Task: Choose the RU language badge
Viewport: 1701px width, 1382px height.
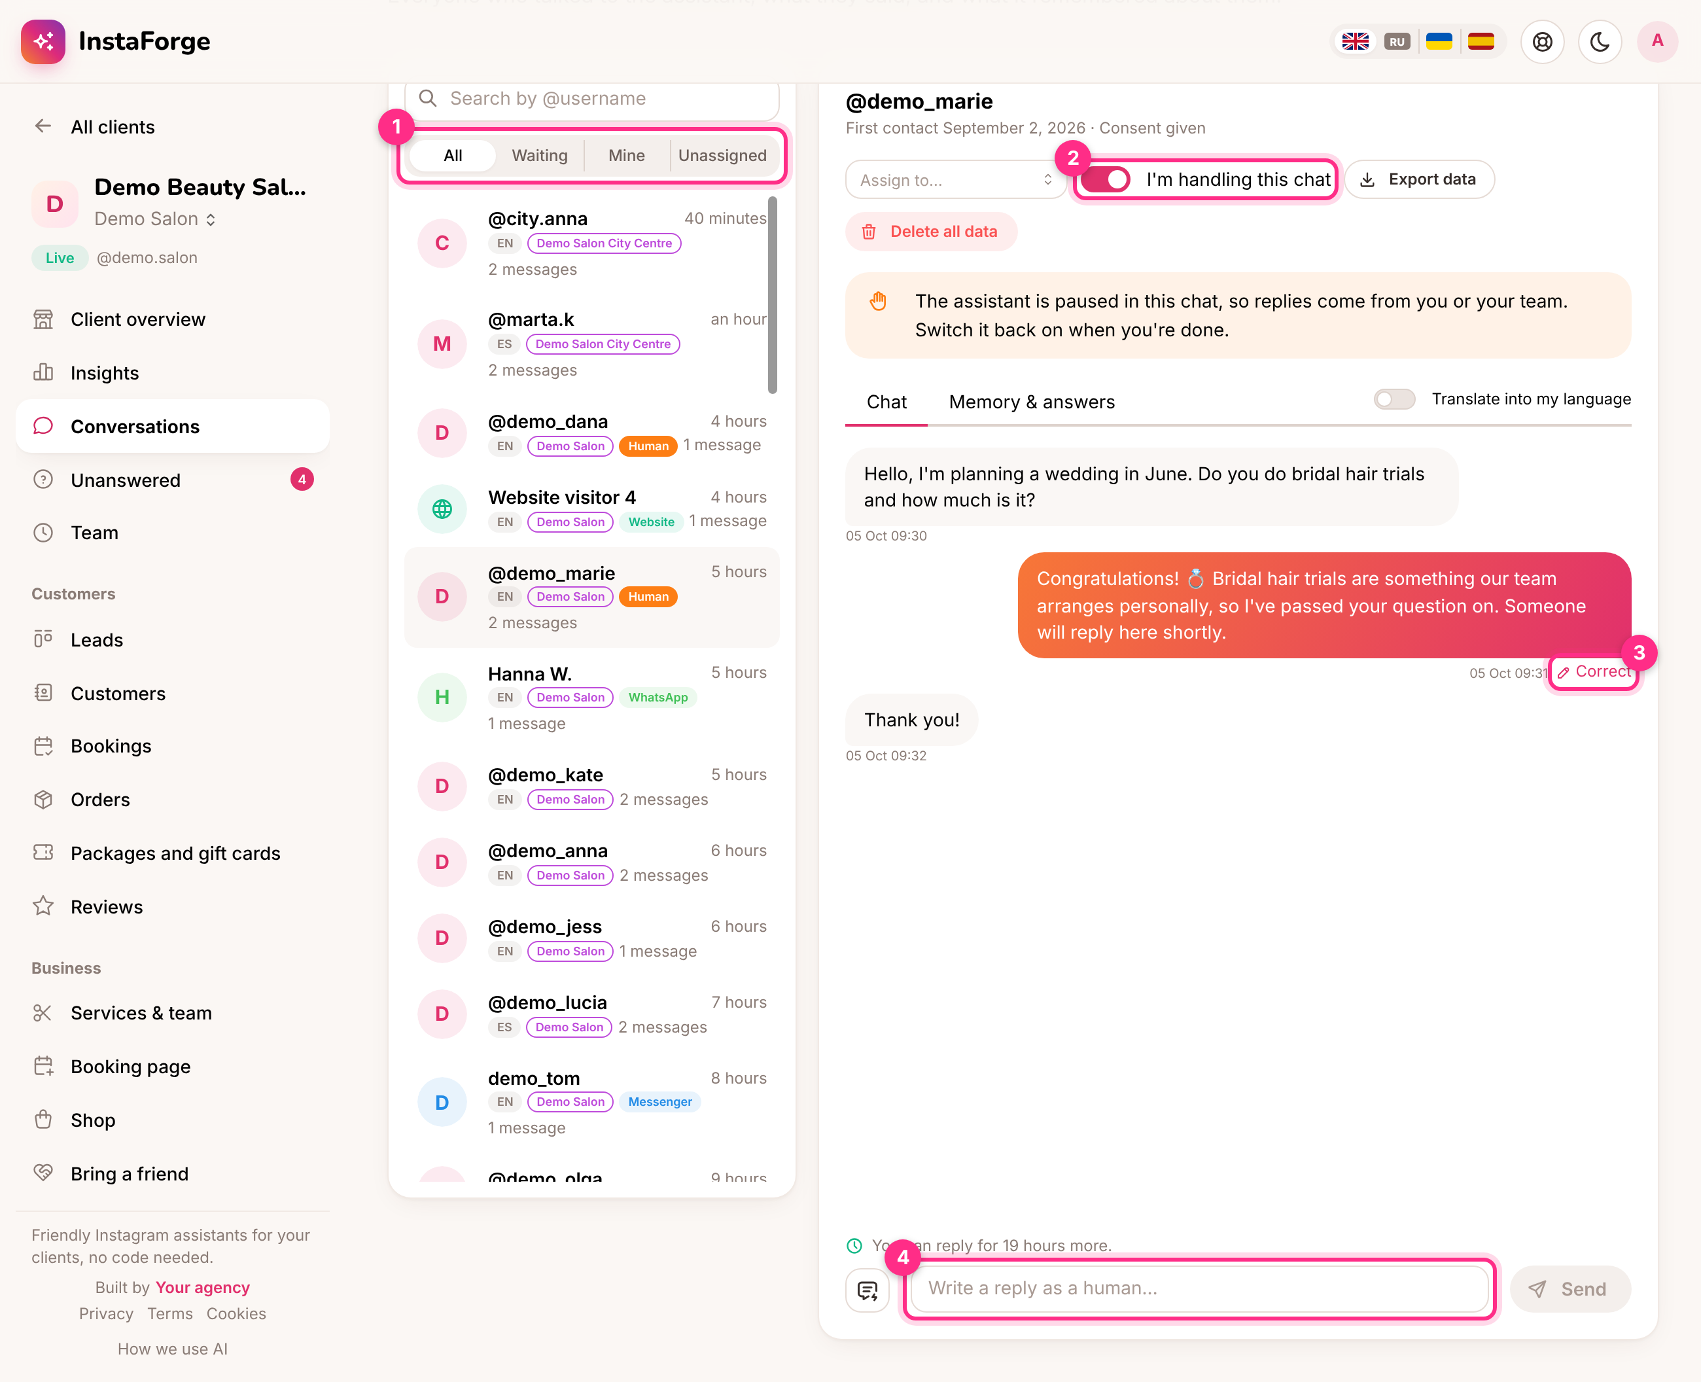Action: 1397,41
